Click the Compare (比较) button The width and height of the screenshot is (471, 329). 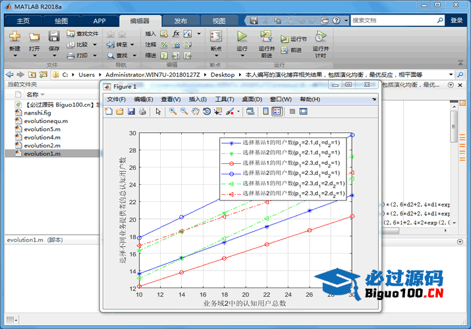(x=78, y=44)
